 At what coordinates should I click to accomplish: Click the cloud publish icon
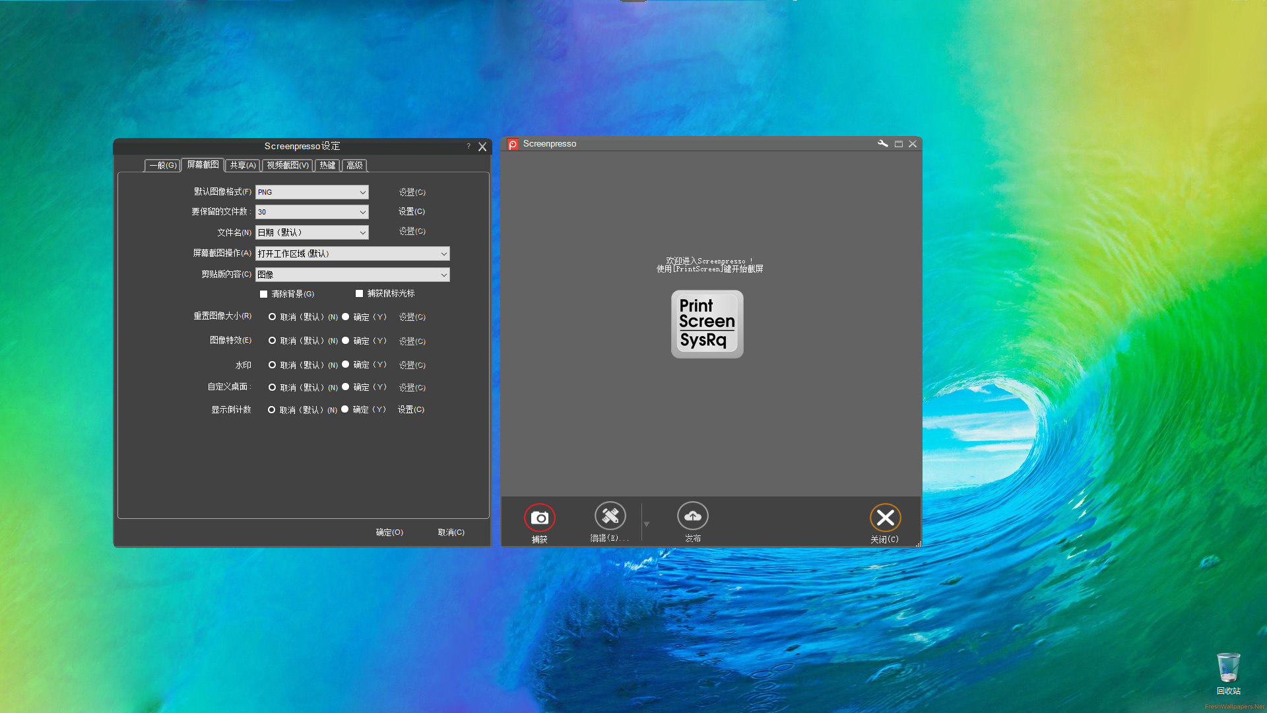(692, 516)
